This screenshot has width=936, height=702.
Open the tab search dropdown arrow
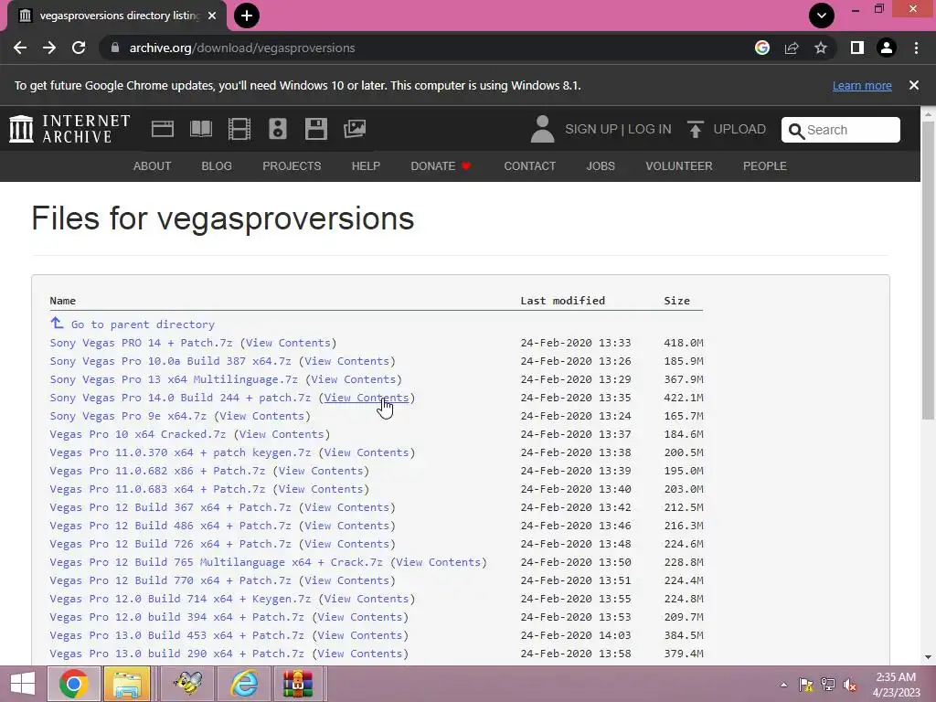(822, 16)
